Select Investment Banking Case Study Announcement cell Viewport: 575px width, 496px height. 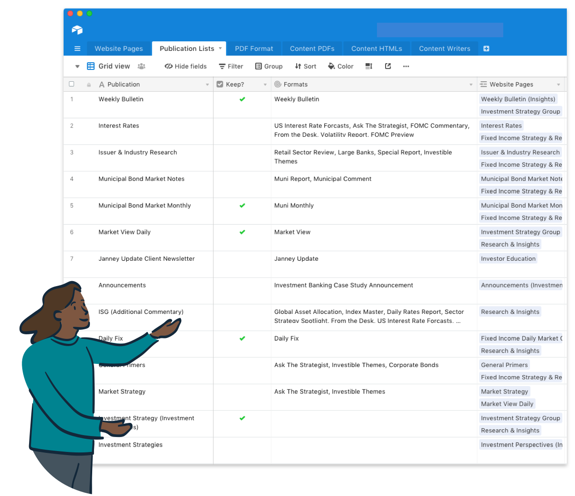[x=374, y=291]
